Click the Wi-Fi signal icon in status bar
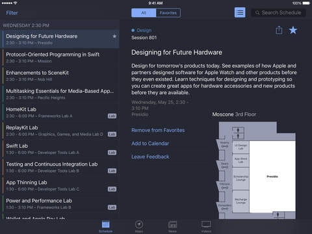Screen dimensions: 312x234 click(x=15, y=3)
